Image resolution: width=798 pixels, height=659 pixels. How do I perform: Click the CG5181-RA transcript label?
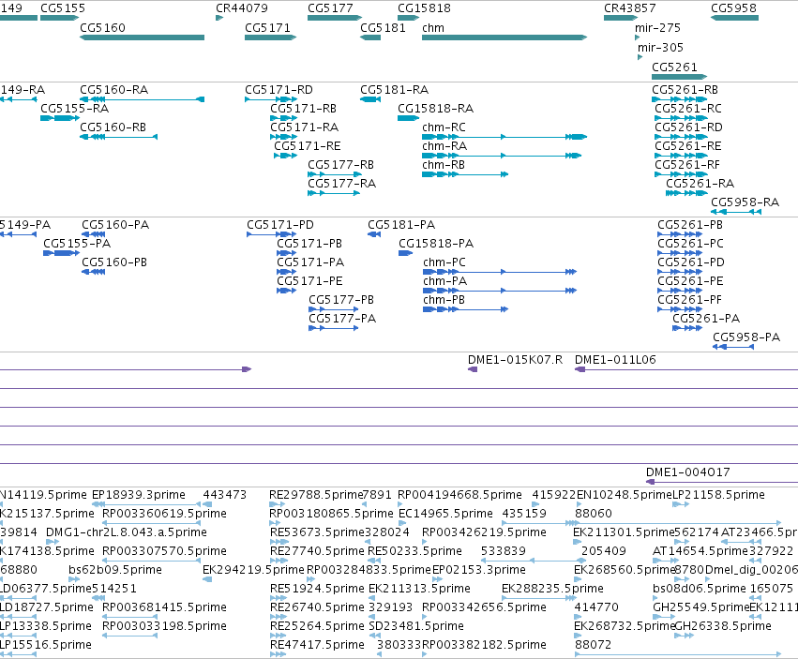coord(395,90)
